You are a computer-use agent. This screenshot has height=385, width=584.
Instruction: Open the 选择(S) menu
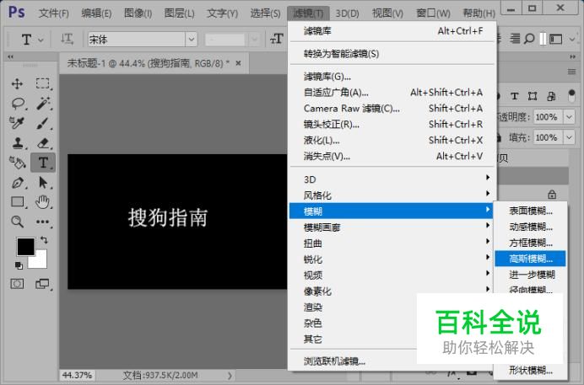click(265, 13)
